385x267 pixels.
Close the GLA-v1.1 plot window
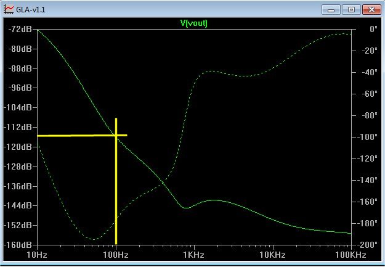click(x=371, y=10)
